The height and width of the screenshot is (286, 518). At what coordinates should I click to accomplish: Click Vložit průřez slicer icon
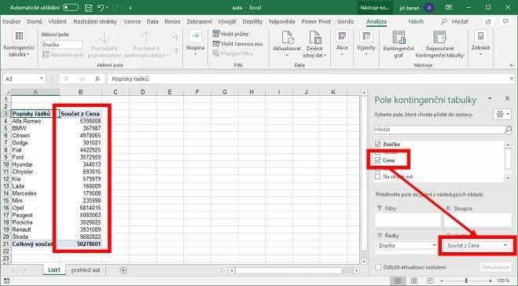[216, 34]
